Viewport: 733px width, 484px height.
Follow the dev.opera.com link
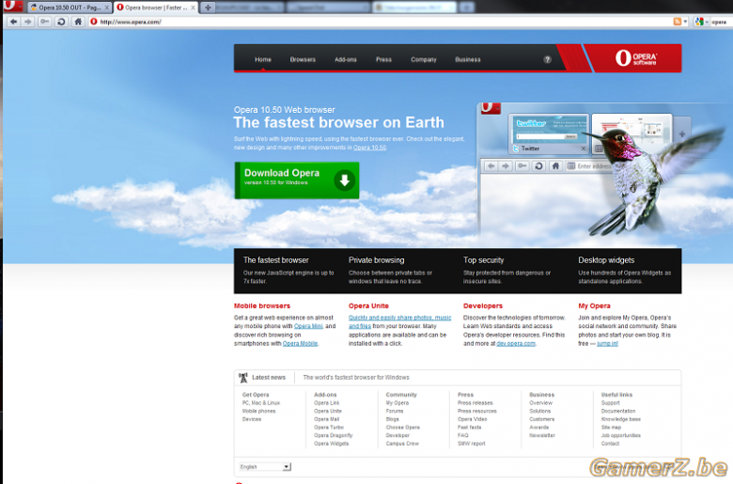(516, 343)
